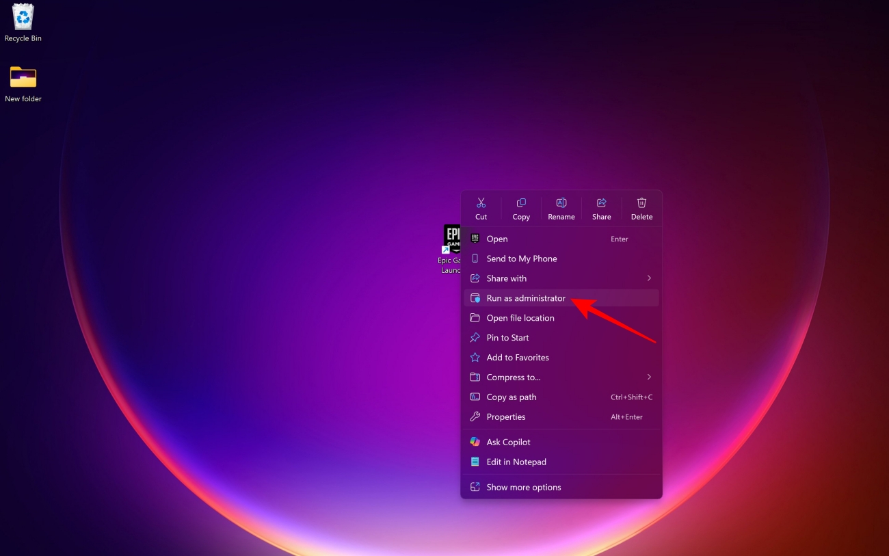Image resolution: width=889 pixels, height=556 pixels.
Task: Select the New folder desktop icon
Action: click(x=23, y=84)
